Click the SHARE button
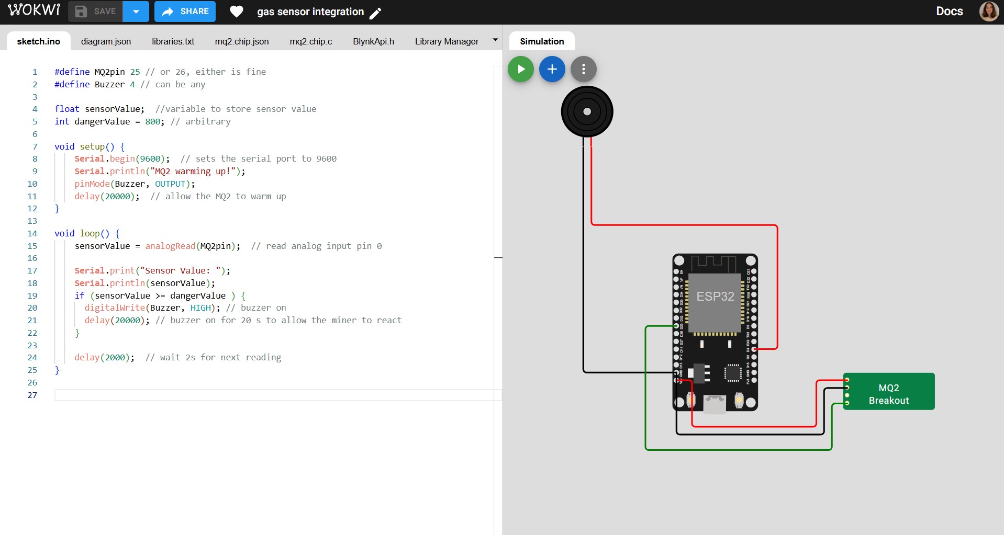1004x535 pixels. click(x=185, y=12)
